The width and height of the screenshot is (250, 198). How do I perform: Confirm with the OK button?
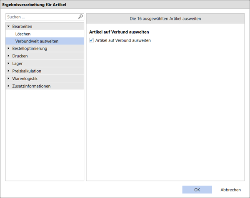click(197, 190)
